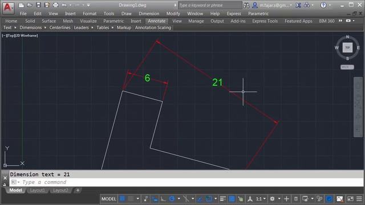
Task: Expand the Leaders panel dropdown arrow
Action: click(92, 28)
